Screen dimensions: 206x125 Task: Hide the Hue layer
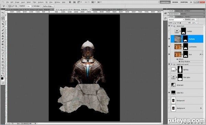[169, 54]
